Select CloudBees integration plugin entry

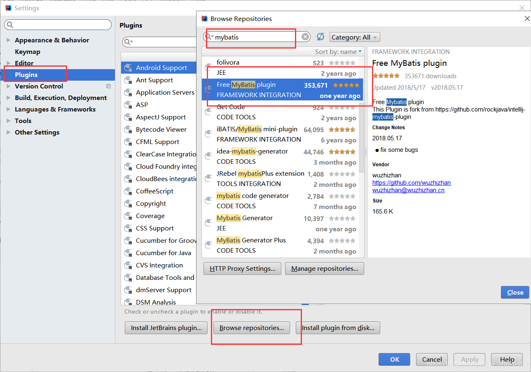click(x=159, y=179)
